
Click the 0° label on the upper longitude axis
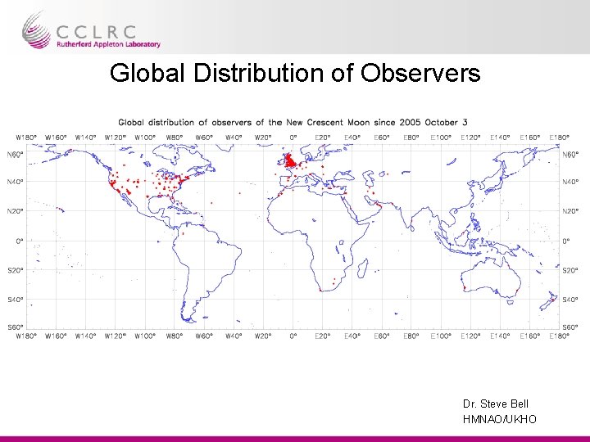293,138
